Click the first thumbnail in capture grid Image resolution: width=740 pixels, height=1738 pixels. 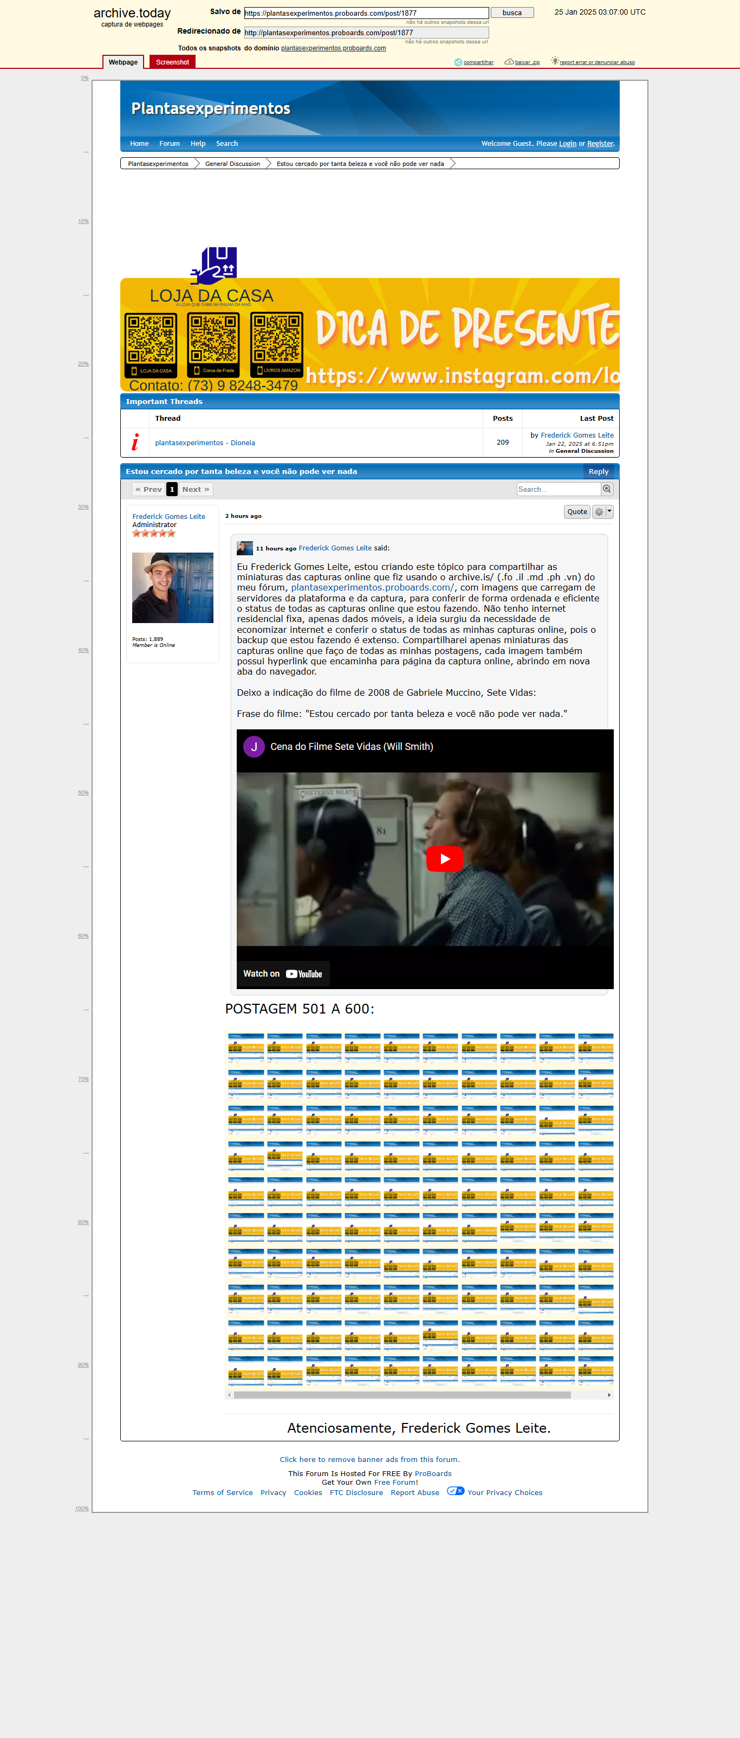click(246, 1048)
